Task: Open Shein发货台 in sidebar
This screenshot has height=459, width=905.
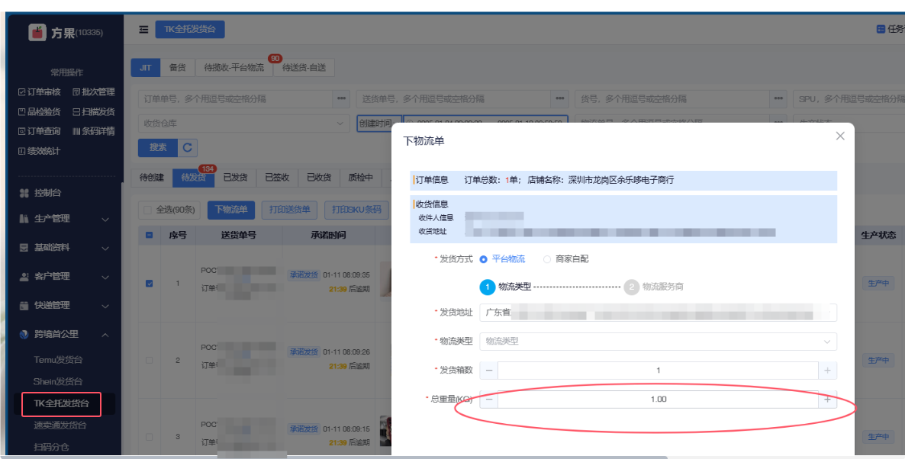Action: [x=58, y=382]
